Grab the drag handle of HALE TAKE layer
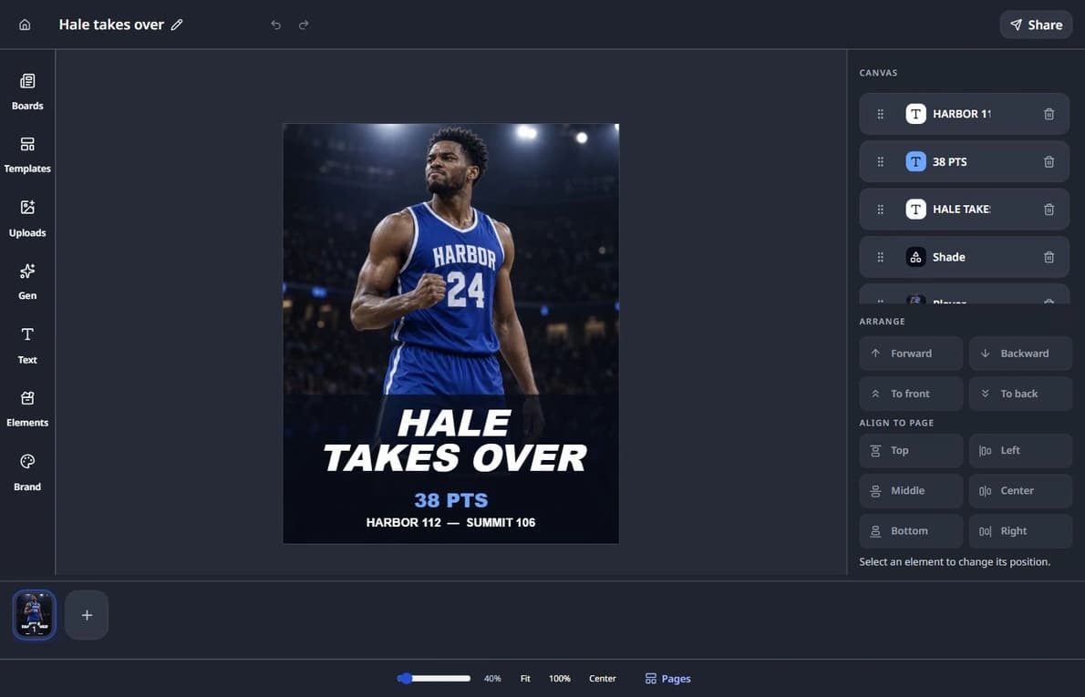 coord(880,210)
